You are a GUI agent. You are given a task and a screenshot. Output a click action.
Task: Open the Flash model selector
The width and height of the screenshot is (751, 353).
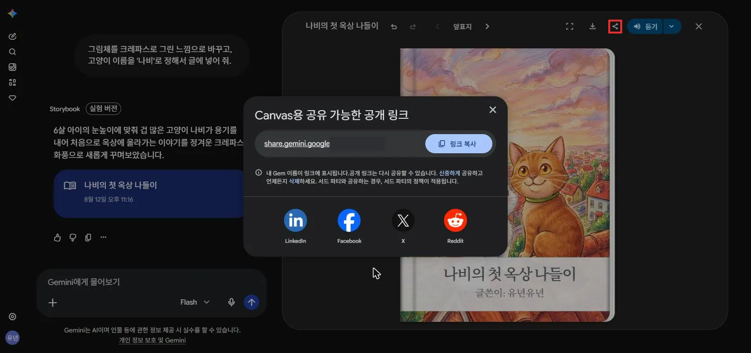point(195,302)
